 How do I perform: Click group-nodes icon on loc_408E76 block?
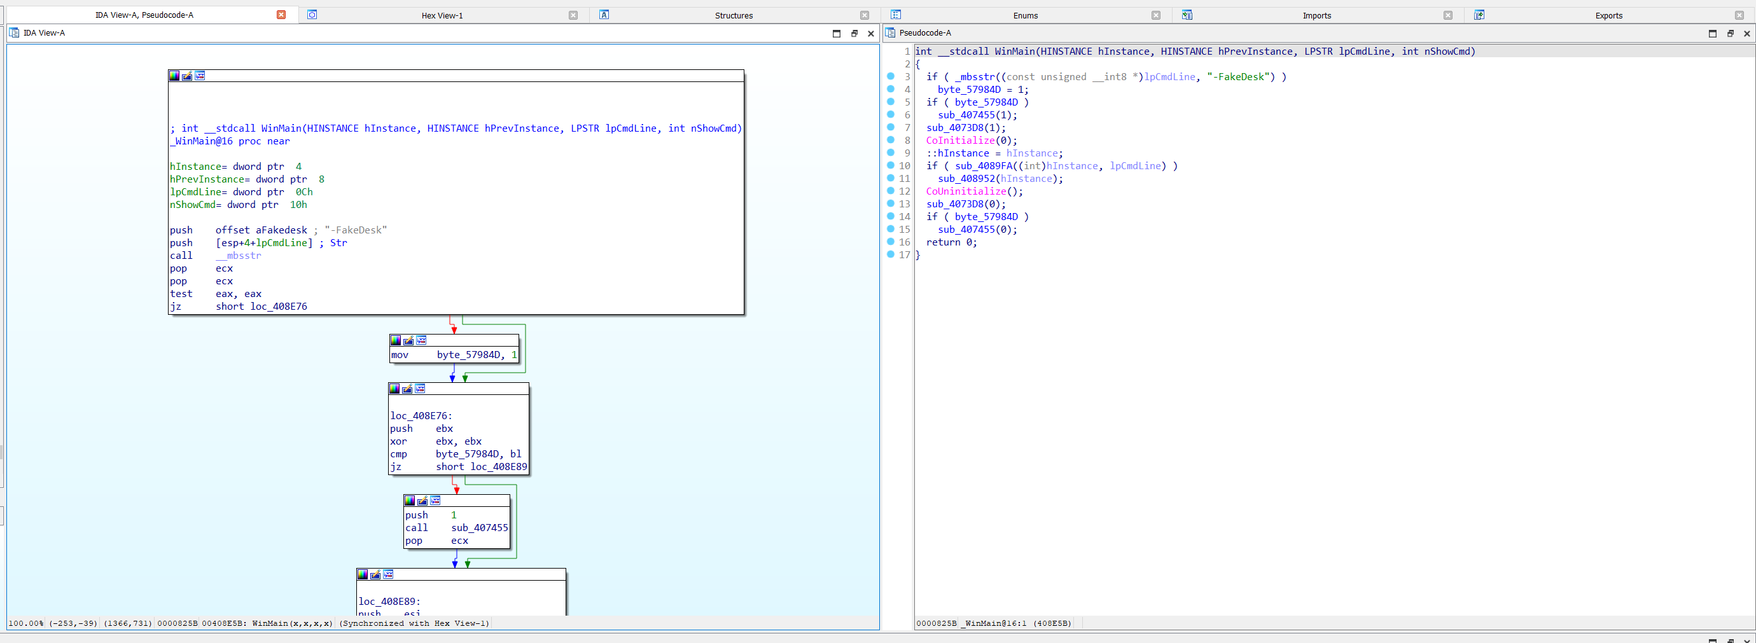click(x=420, y=389)
